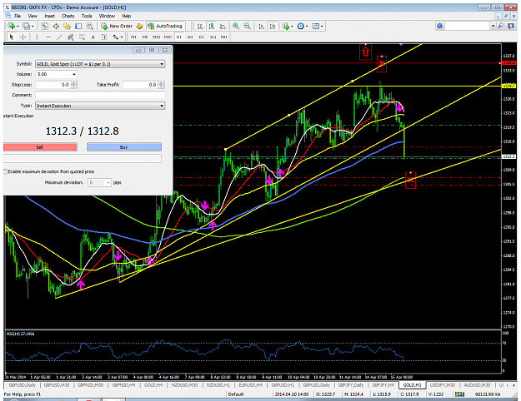This screenshot has width=521, height=401.
Task: Select the Text Label tool
Action: [x=104, y=37]
